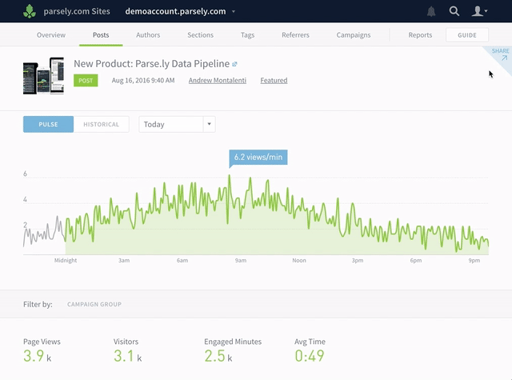The width and height of the screenshot is (512, 380).
Task: Select the Pulse view toggle
Action: (x=48, y=124)
